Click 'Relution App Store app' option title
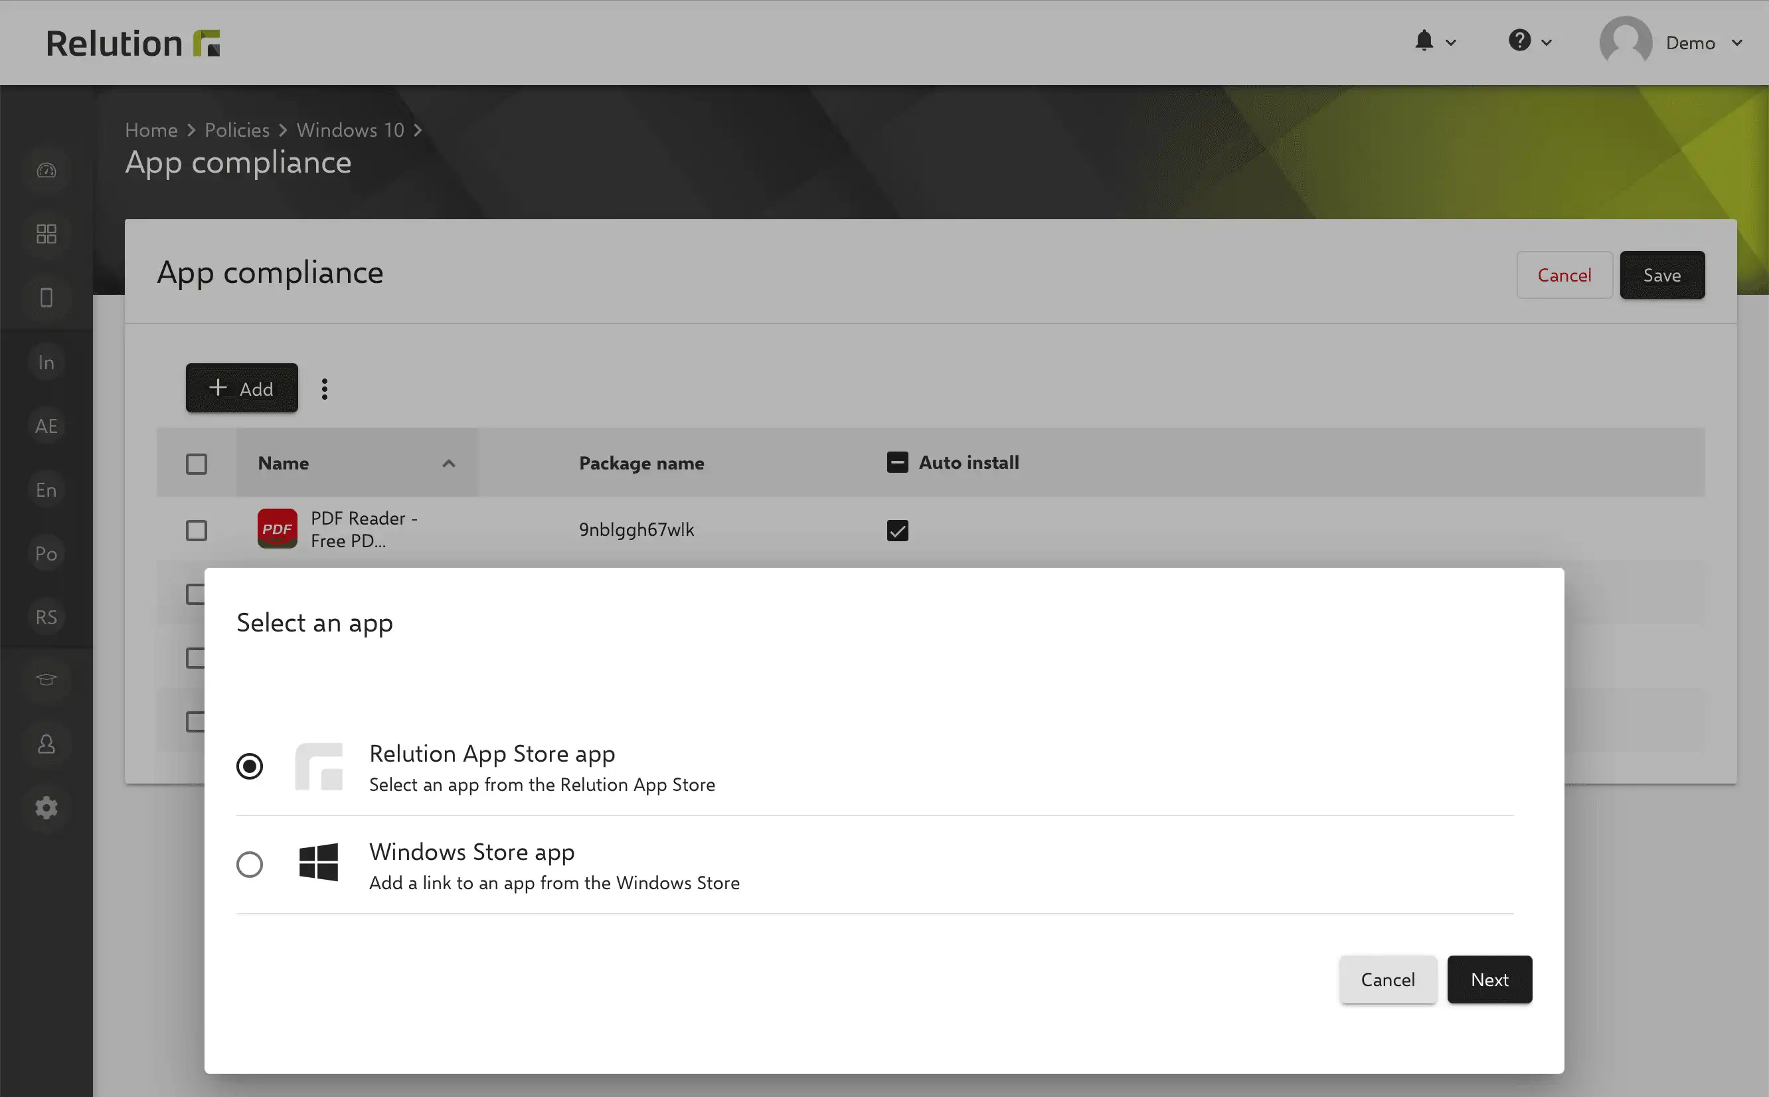This screenshot has height=1097, width=1769. click(x=493, y=754)
